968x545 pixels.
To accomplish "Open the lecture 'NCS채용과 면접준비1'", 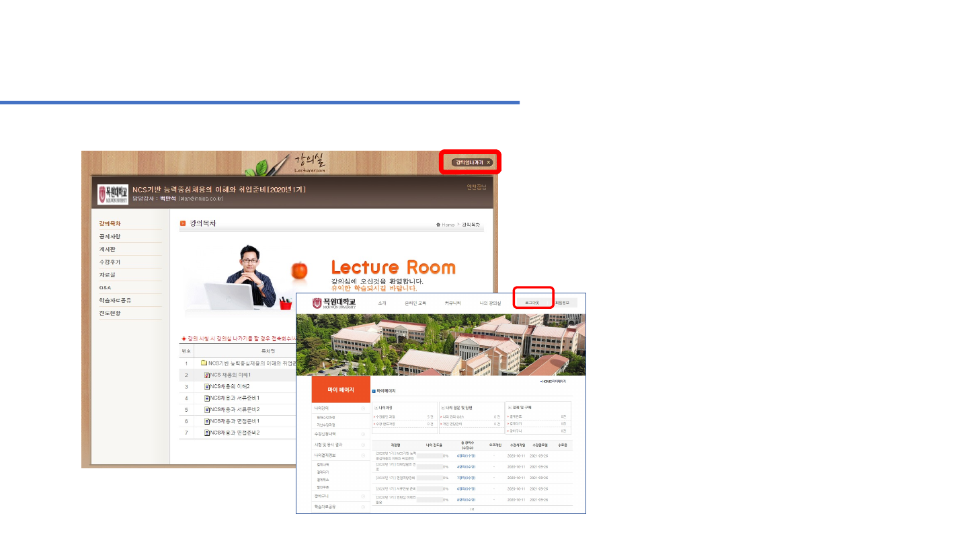I will [x=235, y=421].
